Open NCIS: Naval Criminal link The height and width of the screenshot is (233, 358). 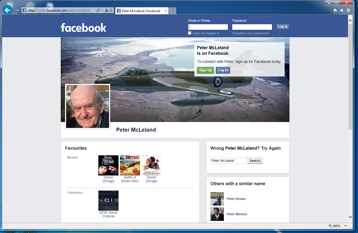[108, 214]
